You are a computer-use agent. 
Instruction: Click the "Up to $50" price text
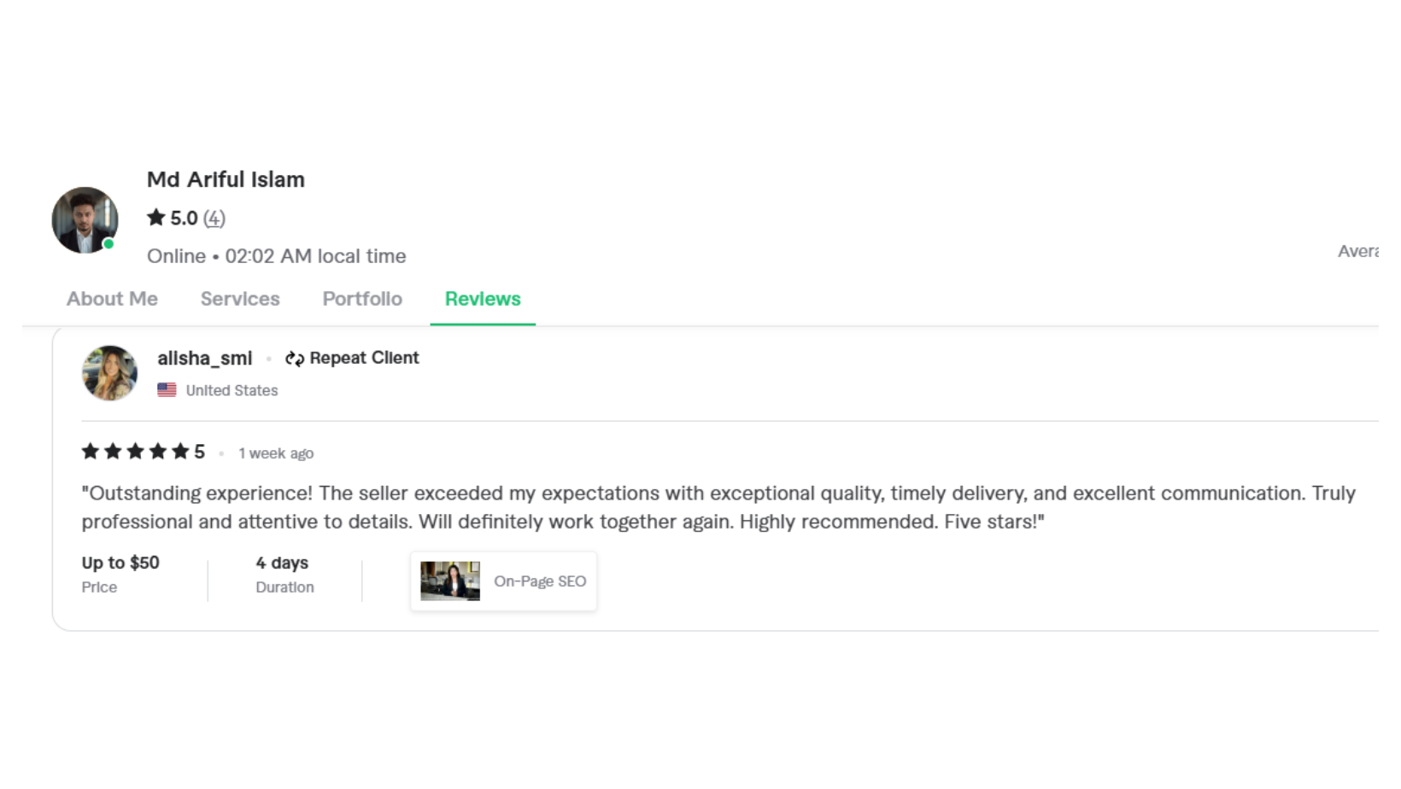120,563
